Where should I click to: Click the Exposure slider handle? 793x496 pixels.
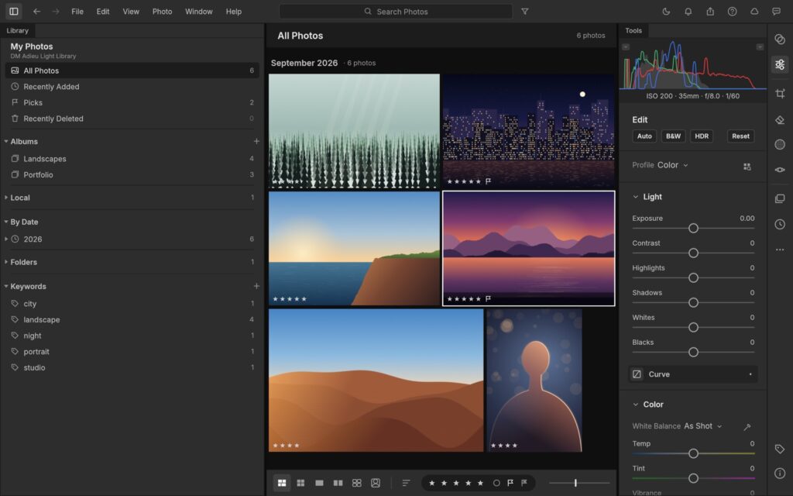point(693,229)
